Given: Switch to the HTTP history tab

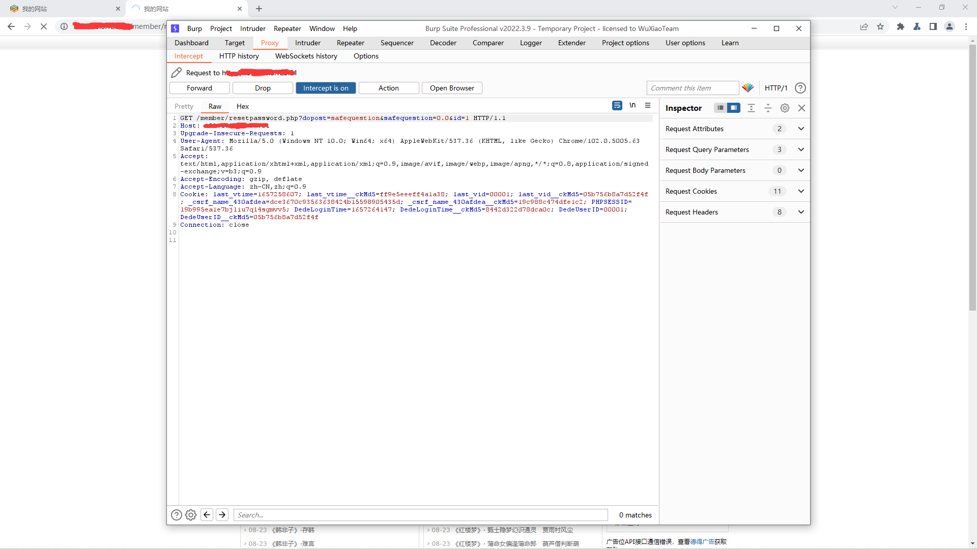Looking at the screenshot, I should point(239,56).
